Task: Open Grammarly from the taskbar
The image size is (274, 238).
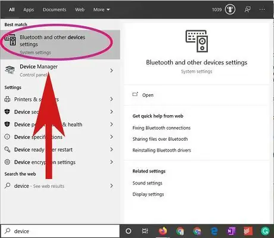Action: point(265,231)
